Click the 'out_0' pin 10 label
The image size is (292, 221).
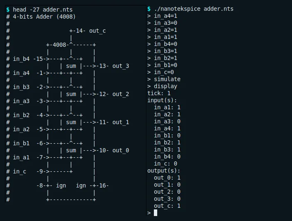(x=121, y=150)
